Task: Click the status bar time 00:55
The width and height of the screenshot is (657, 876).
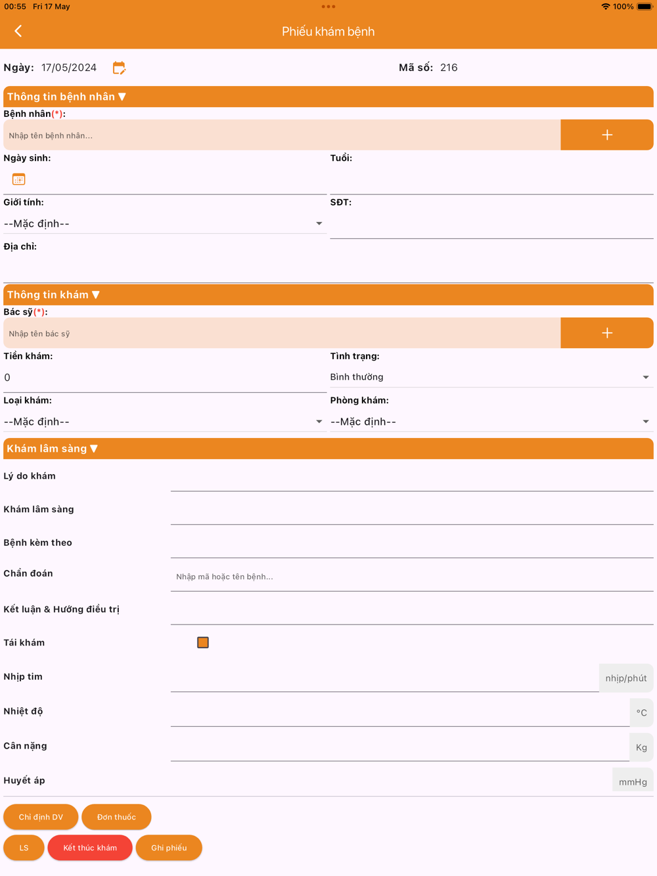Action: 15,7
